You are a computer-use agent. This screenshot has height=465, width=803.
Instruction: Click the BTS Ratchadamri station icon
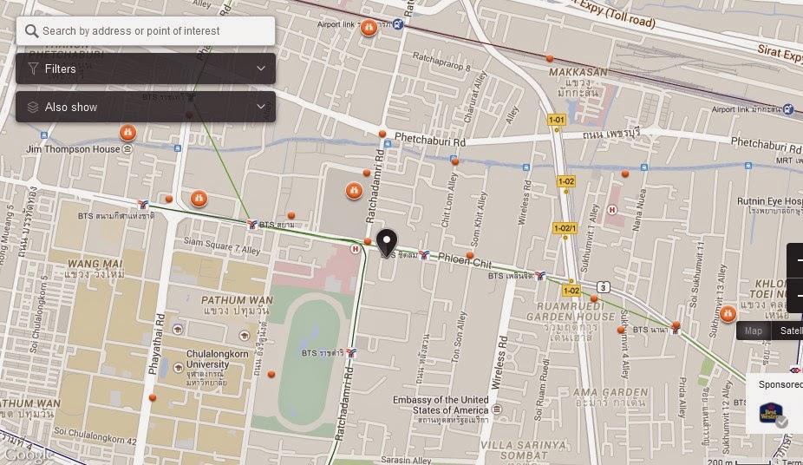[351, 353]
